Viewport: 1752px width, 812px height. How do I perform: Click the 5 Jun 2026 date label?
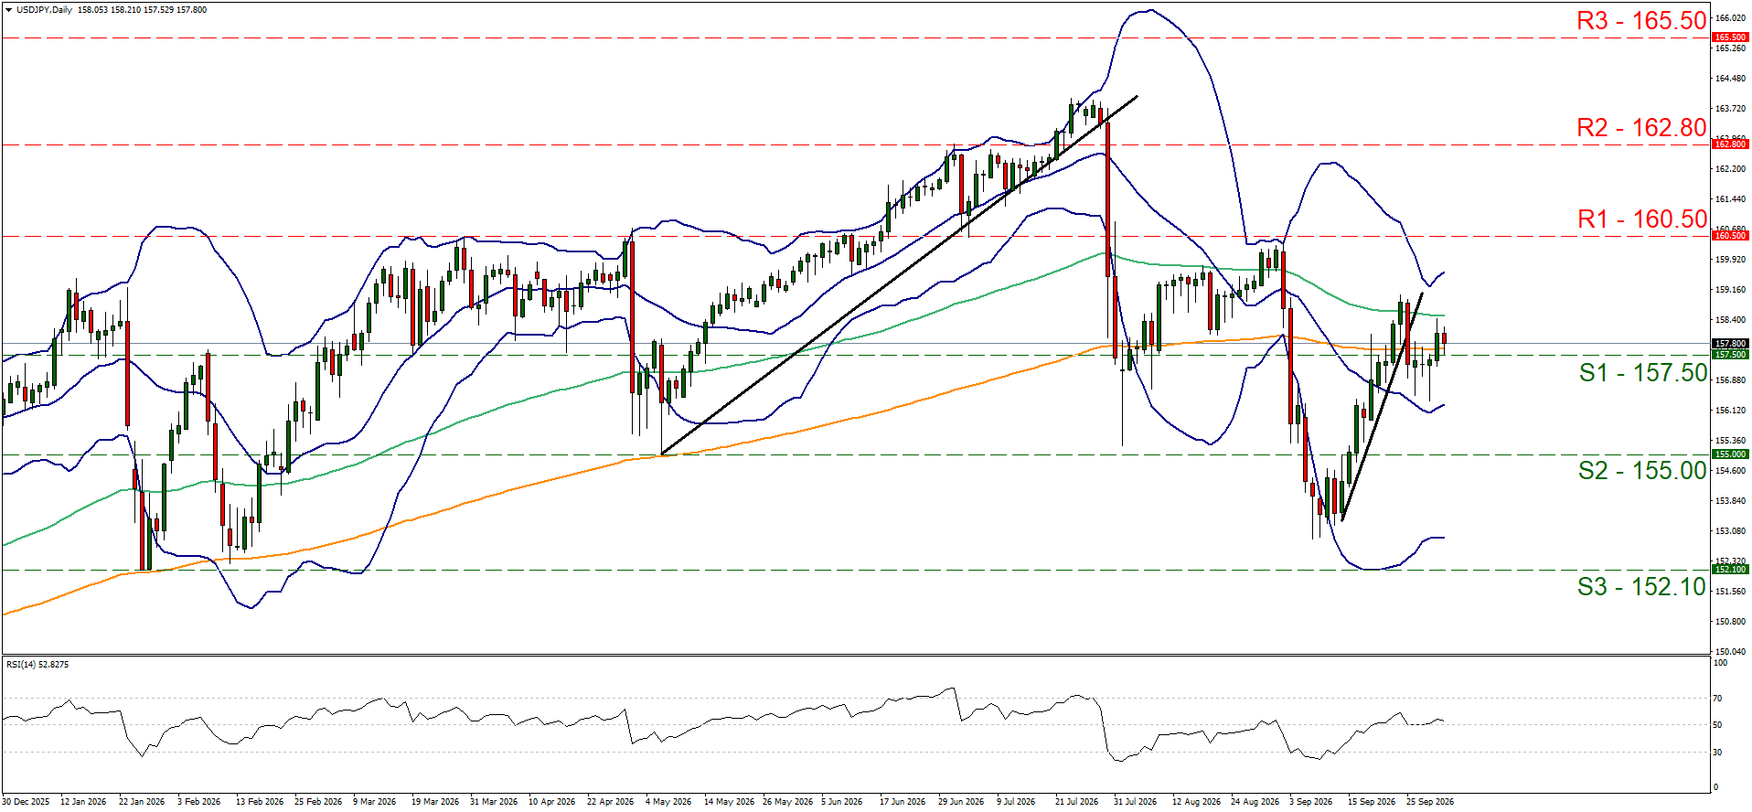(841, 802)
